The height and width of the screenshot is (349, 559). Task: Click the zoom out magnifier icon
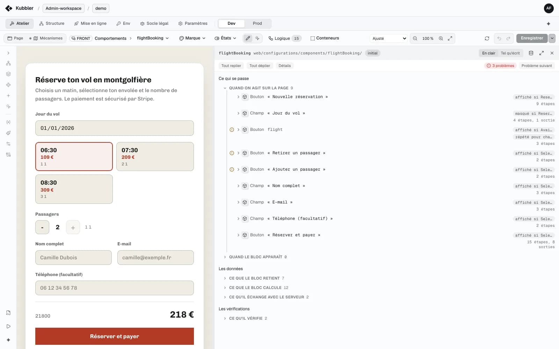click(x=415, y=38)
